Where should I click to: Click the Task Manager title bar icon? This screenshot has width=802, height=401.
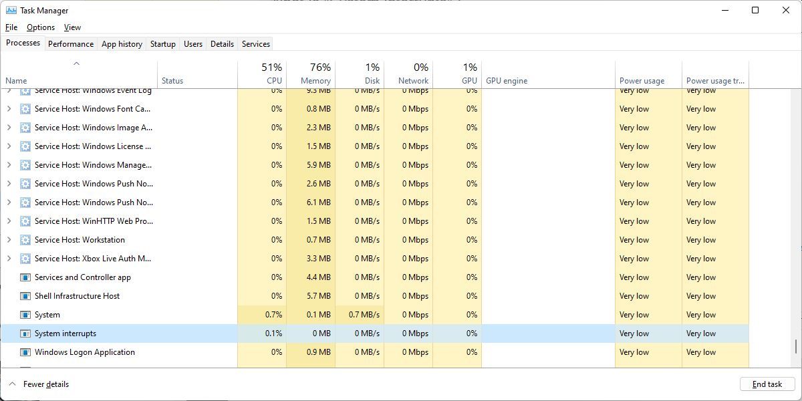point(11,10)
